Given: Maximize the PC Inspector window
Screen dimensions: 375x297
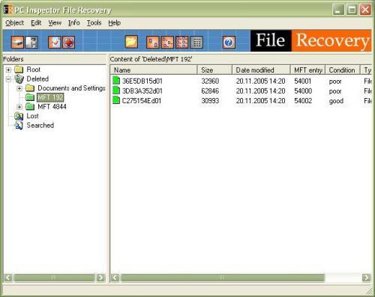Looking at the screenshot, I should tap(352, 10).
